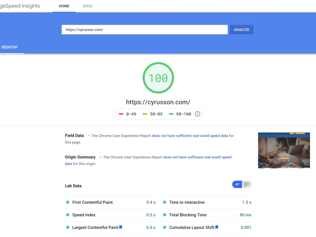This screenshot has height=237, width=316.
Task: Click the First Contentful Paint label
Action: (x=92, y=202)
